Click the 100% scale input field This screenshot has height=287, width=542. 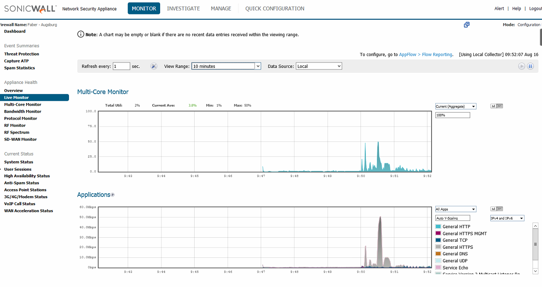pos(452,116)
